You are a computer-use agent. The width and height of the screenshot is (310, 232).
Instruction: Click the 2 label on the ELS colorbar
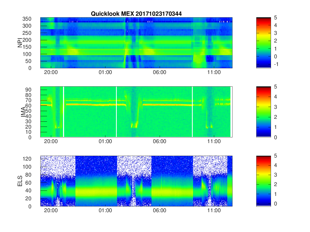click(x=275, y=185)
